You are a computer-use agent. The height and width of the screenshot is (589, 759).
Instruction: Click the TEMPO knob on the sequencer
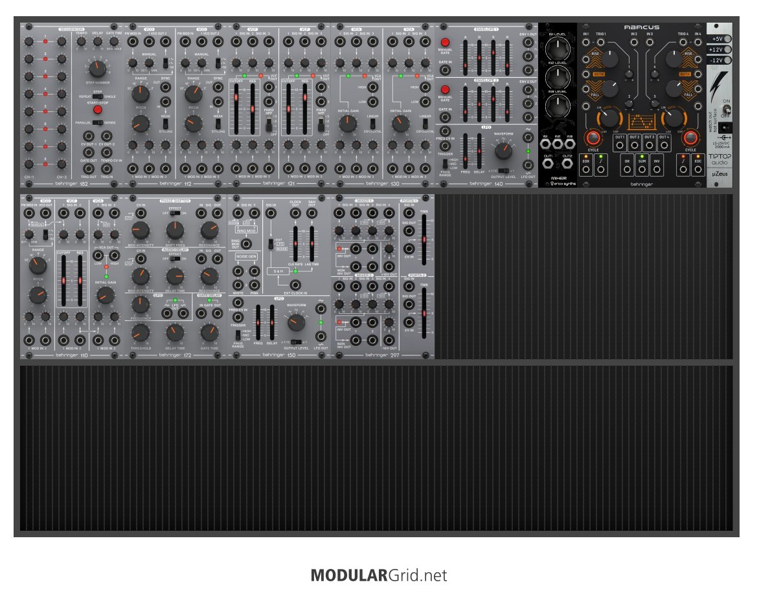coord(81,42)
